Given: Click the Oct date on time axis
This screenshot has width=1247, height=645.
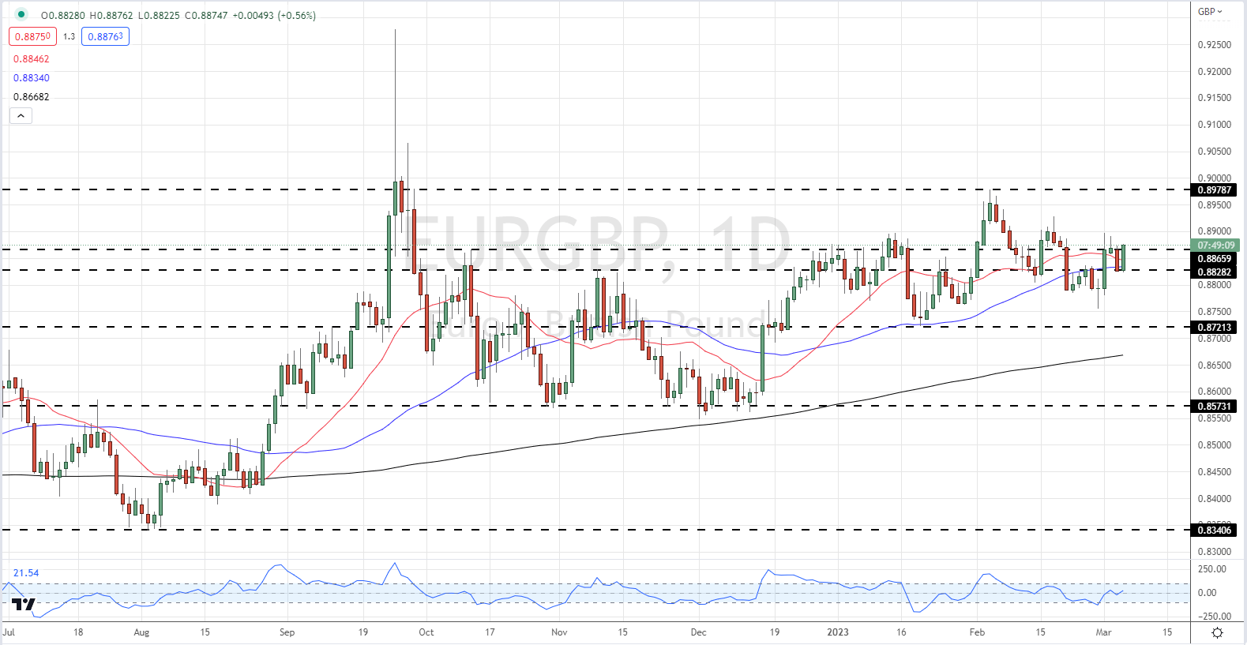Looking at the screenshot, I should 426,632.
